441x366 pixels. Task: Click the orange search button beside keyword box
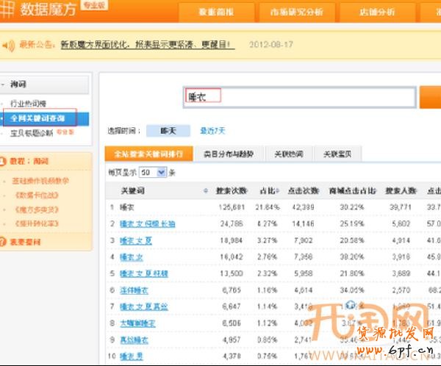pyautogui.click(x=429, y=97)
